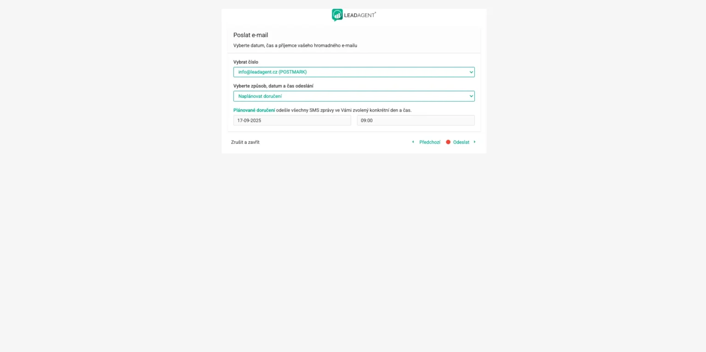Click the red dot beside Odeslat
The height and width of the screenshot is (352, 706).
click(x=448, y=142)
